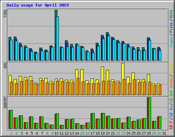The width and height of the screenshot is (175, 137).
Task: Click the 7391 axis value label
Action: click(x=5, y=14)
